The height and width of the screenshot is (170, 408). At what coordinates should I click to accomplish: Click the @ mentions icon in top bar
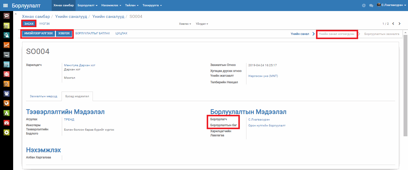click(363, 5)
